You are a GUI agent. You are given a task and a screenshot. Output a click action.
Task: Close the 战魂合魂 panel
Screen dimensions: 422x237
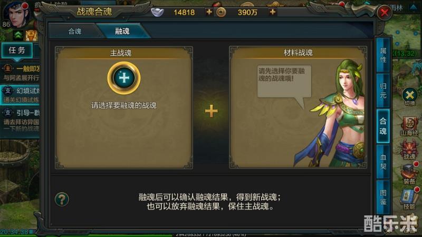384,12
